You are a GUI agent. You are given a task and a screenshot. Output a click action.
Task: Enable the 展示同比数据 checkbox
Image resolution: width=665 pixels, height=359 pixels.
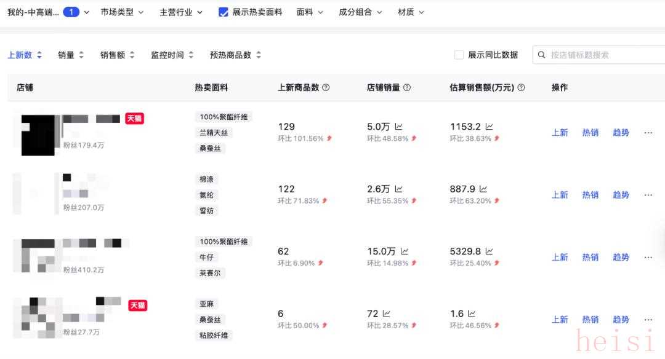point(459,55)
